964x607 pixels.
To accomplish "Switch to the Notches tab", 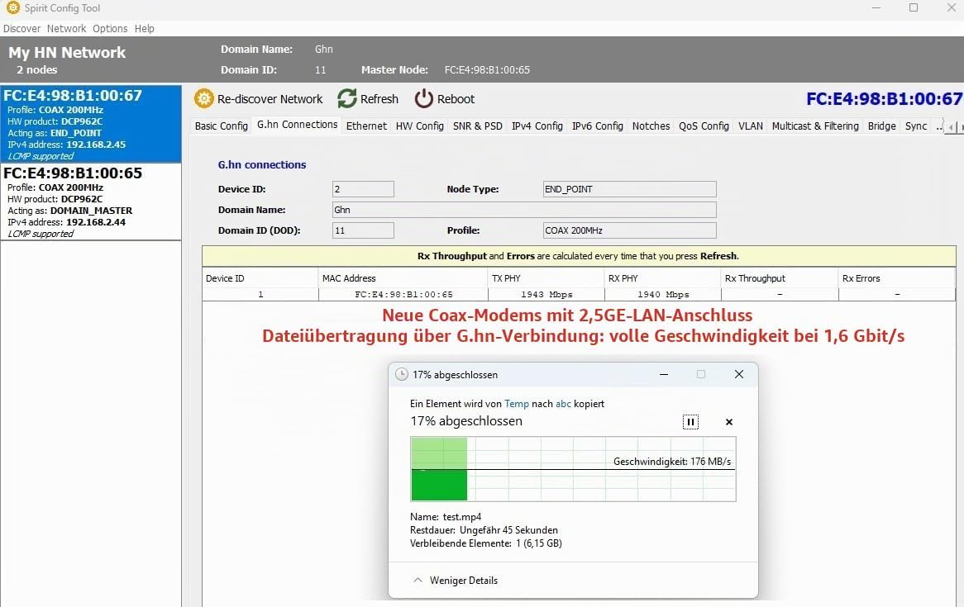I will pos(651,126).
